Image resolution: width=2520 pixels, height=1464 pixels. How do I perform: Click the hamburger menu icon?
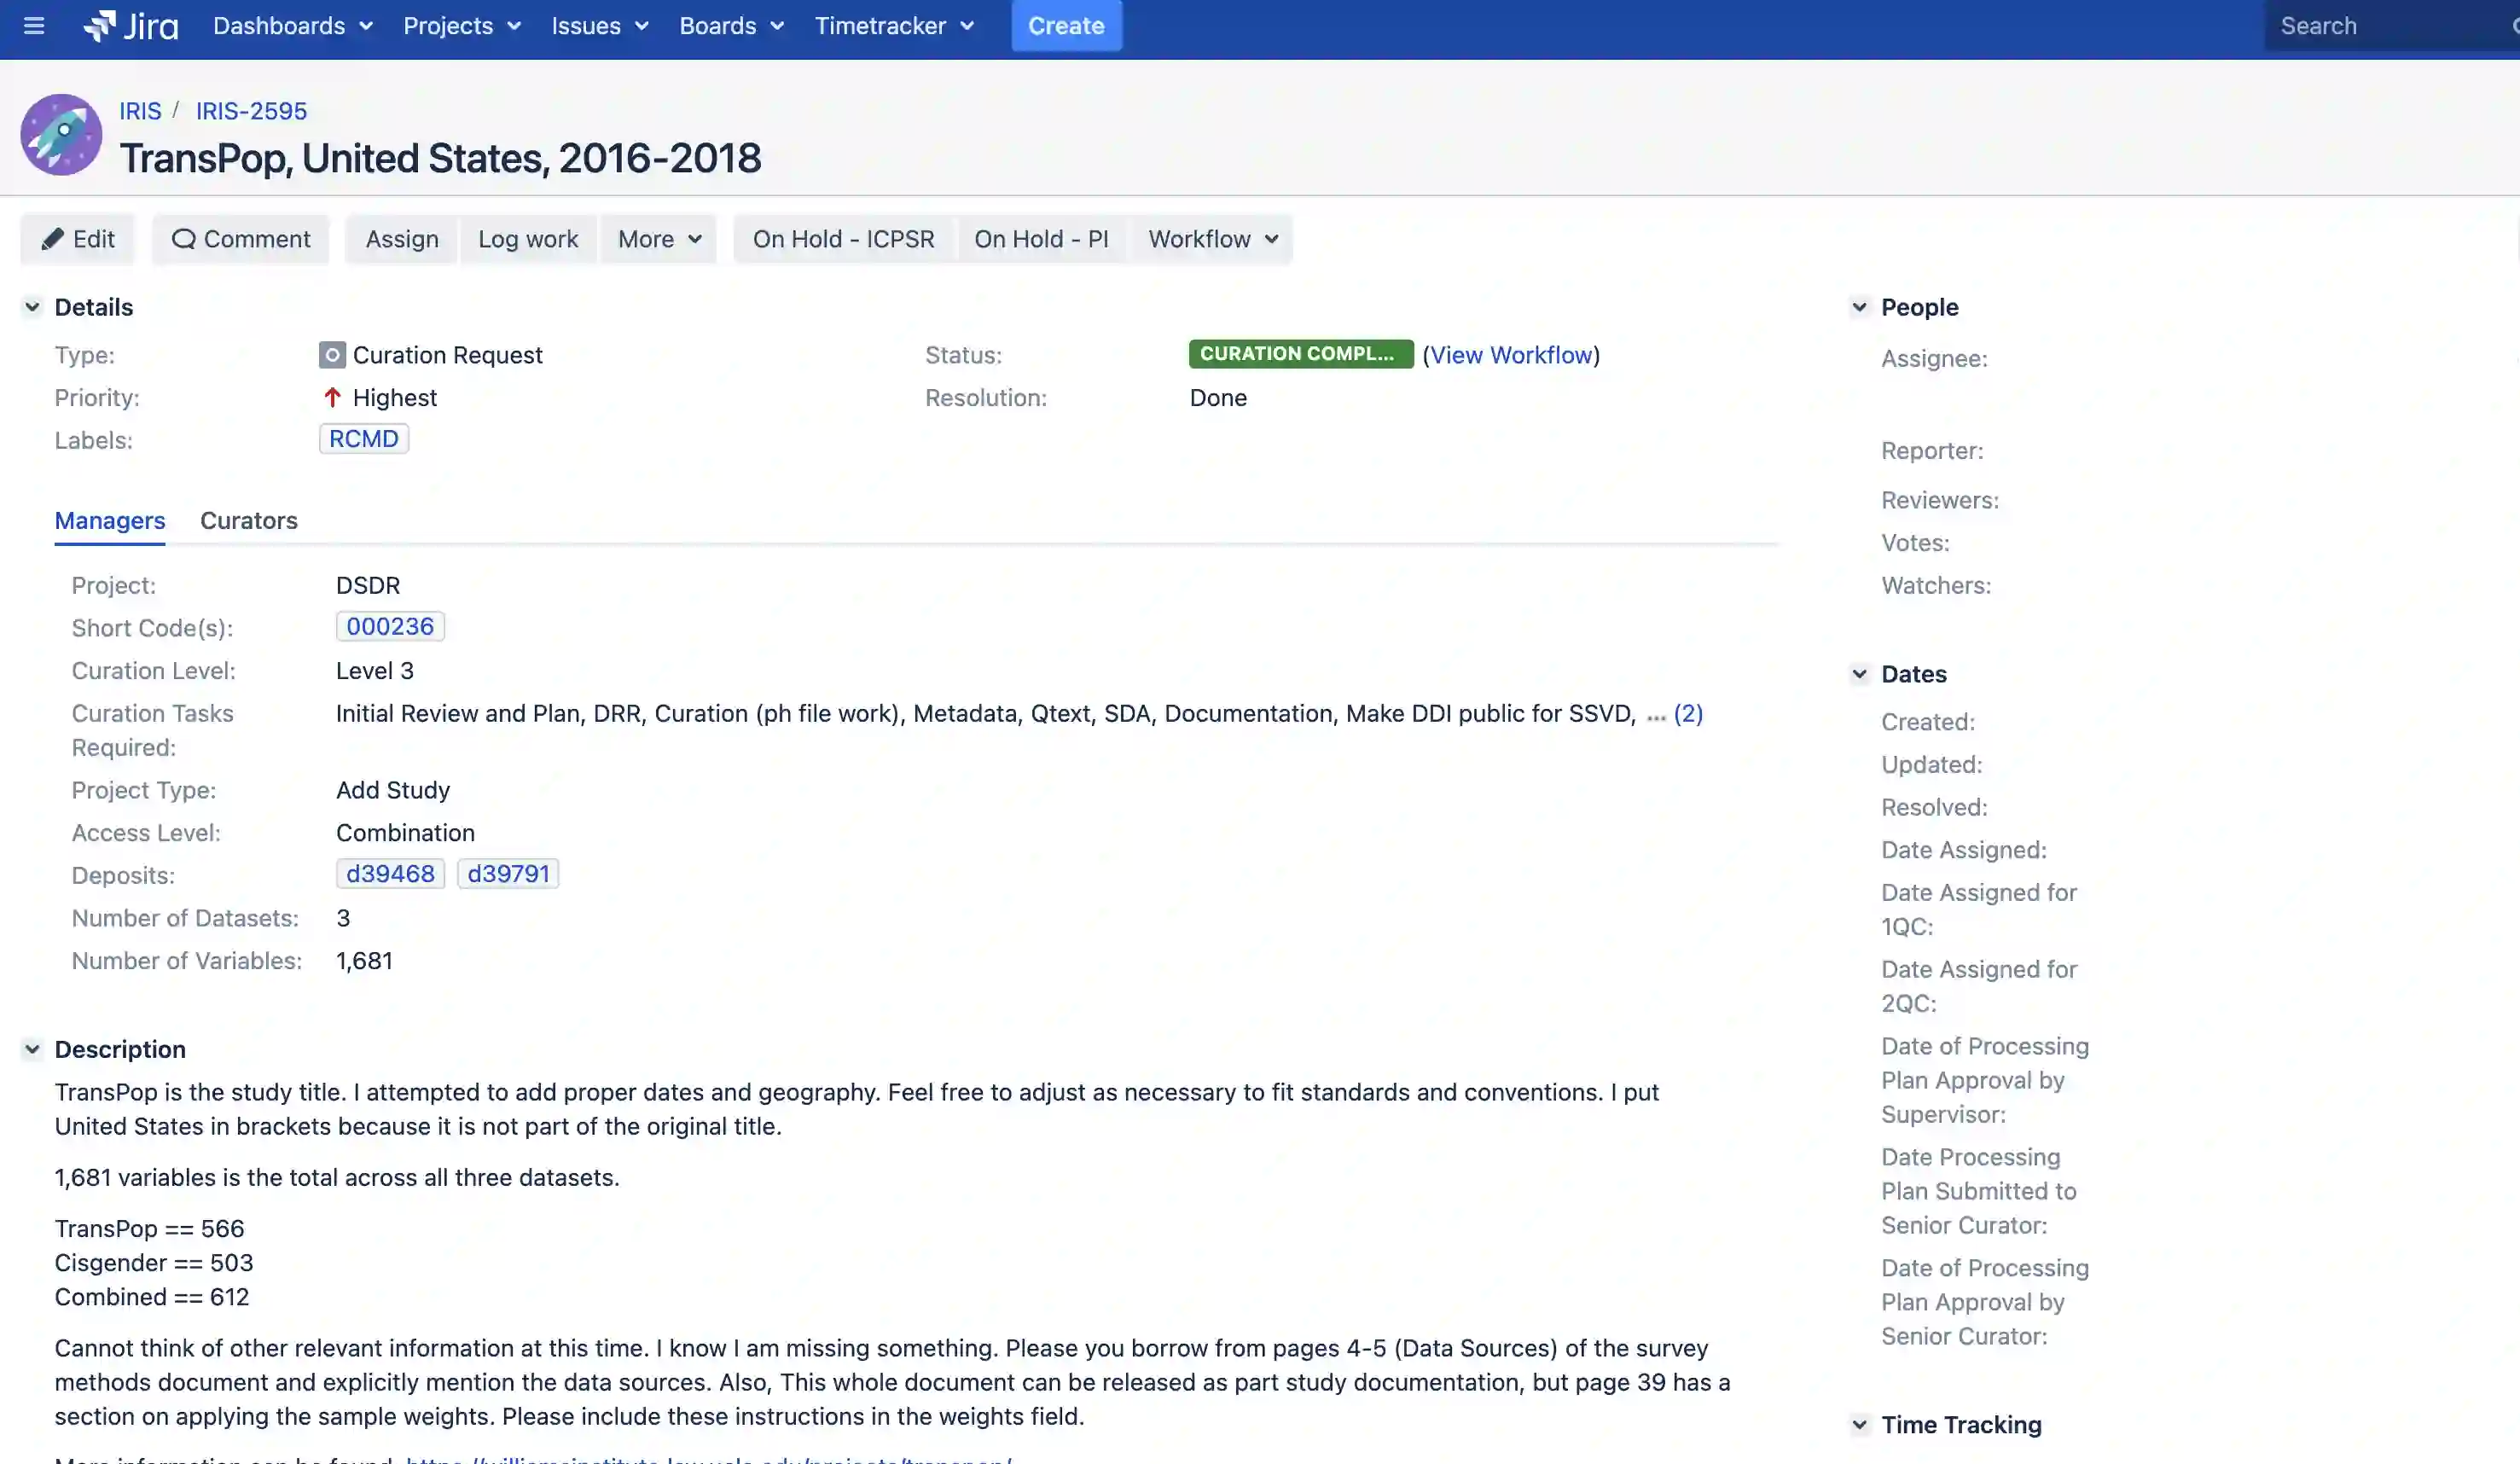point(34,26)
